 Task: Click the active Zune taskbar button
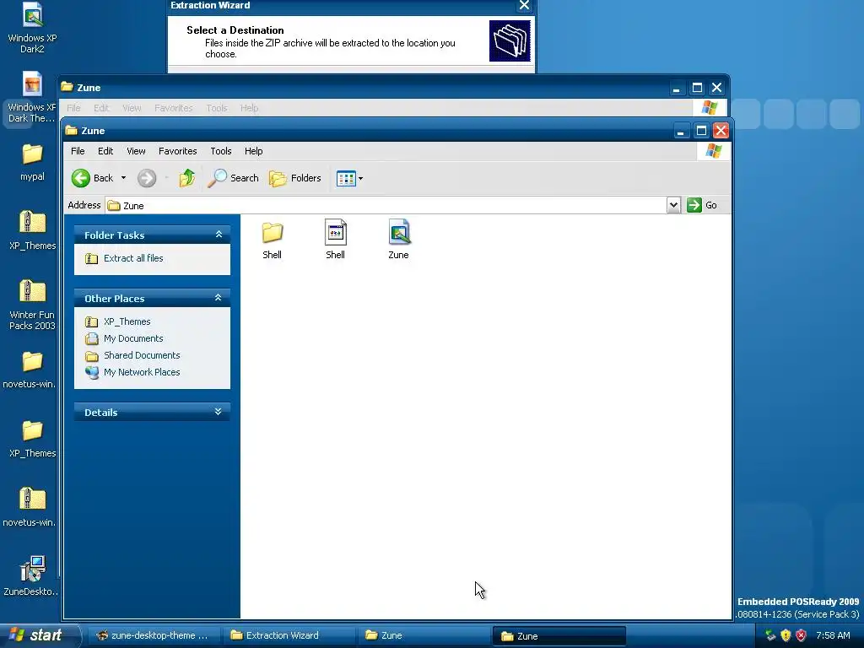coord(559,635)
